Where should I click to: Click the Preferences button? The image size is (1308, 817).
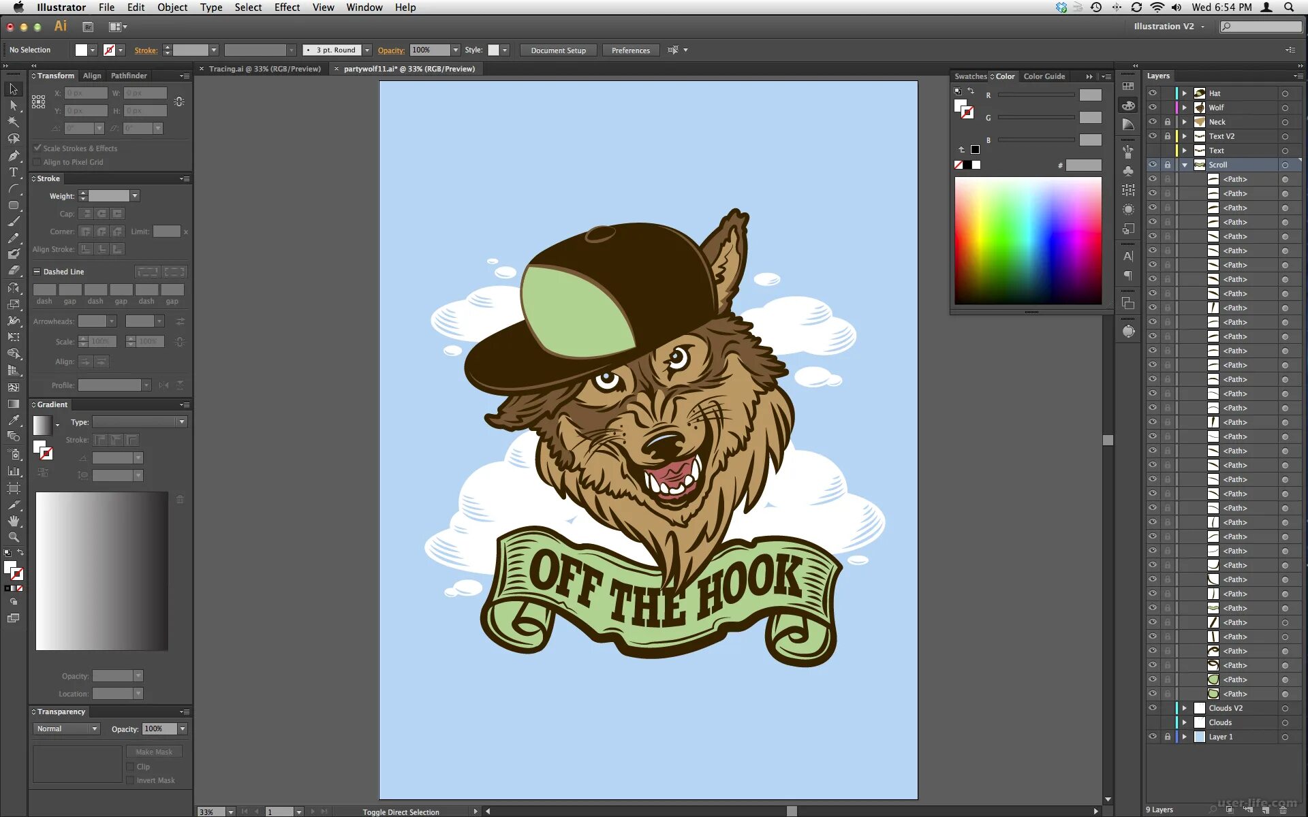631,50
